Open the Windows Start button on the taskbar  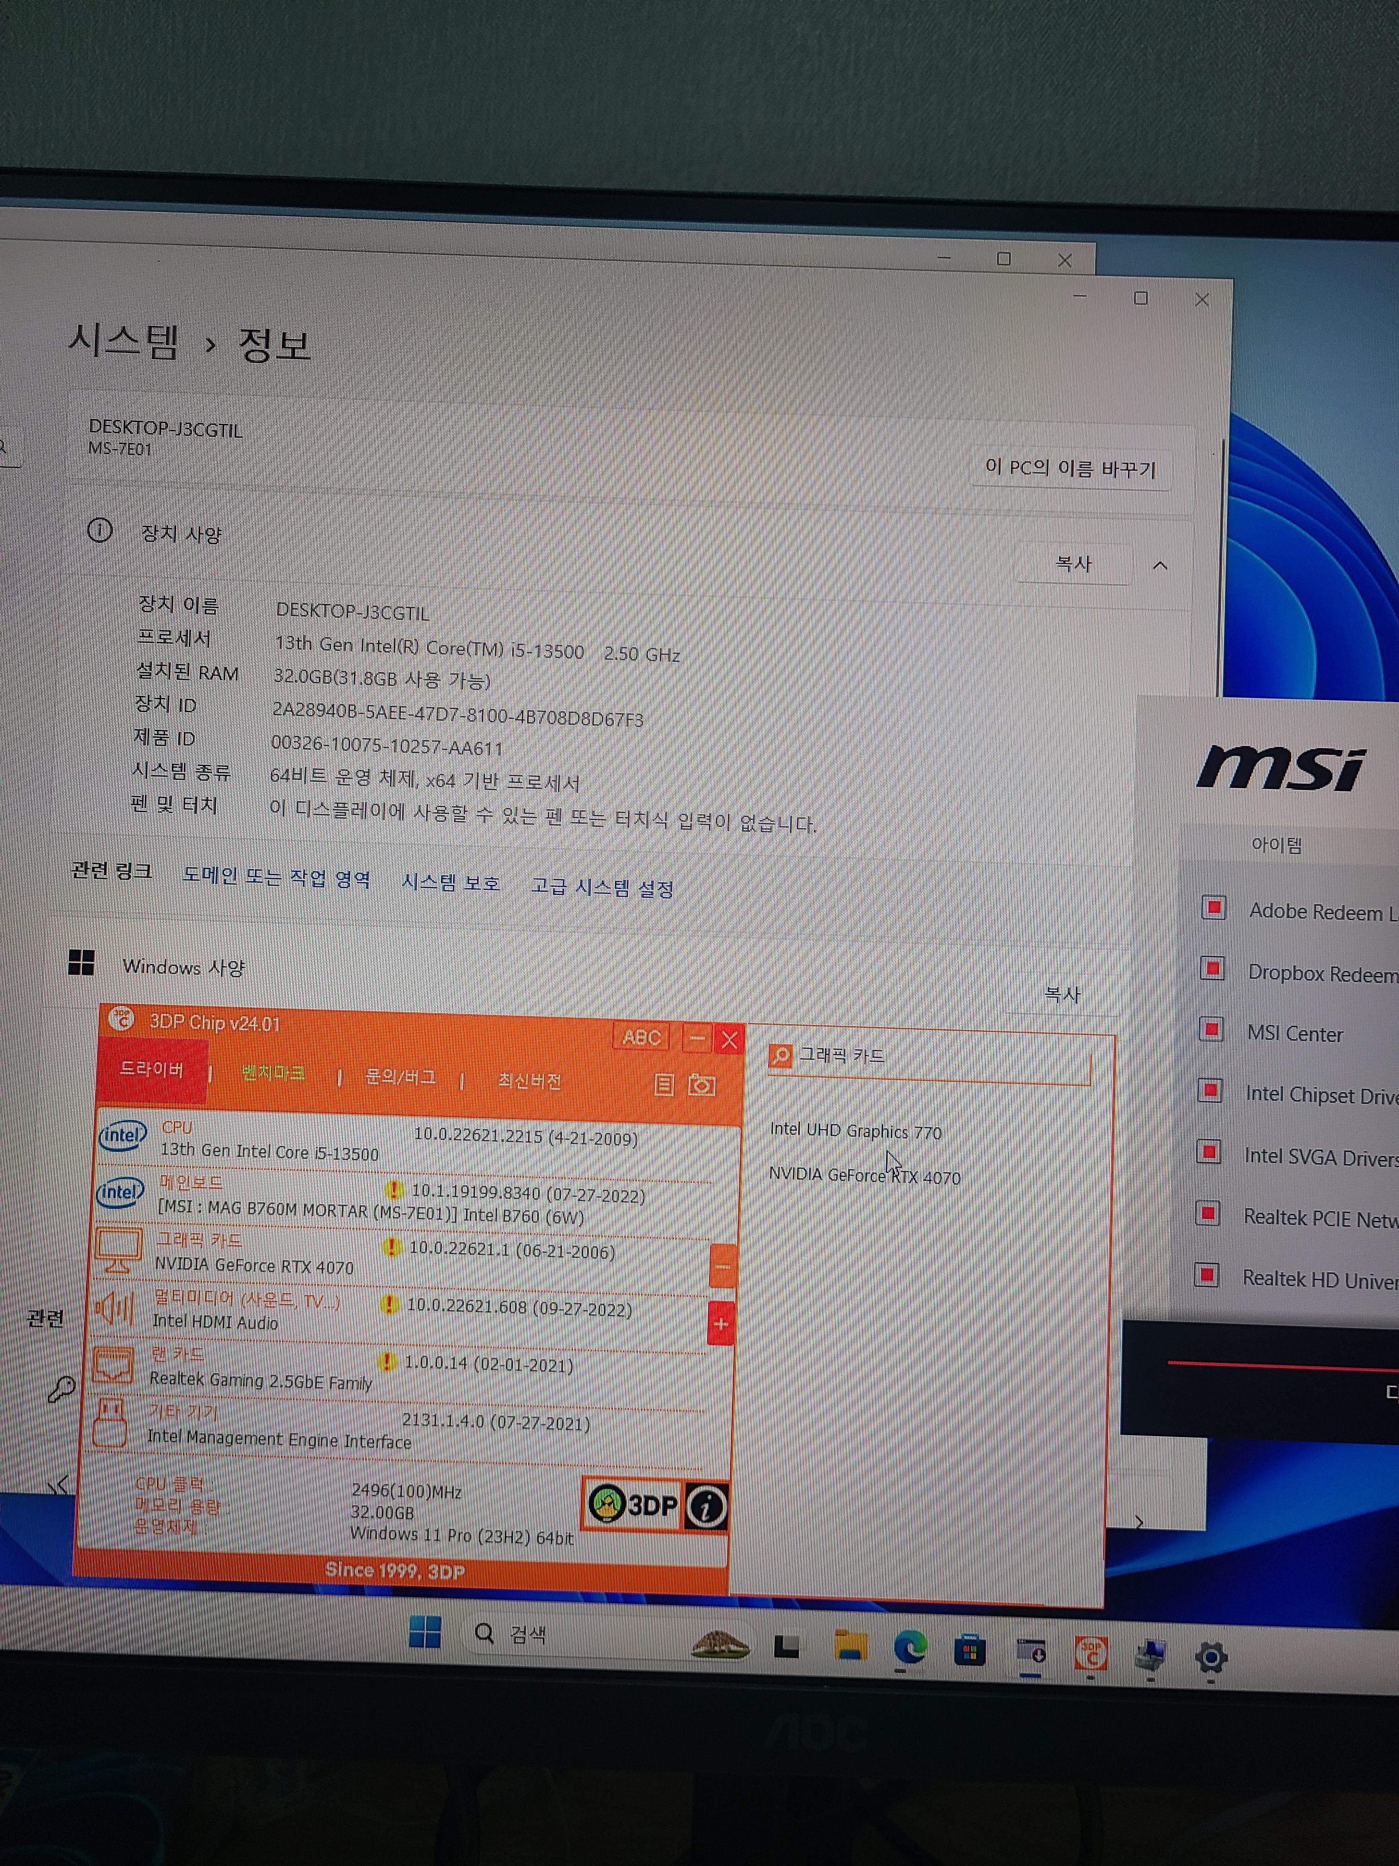424,1631
